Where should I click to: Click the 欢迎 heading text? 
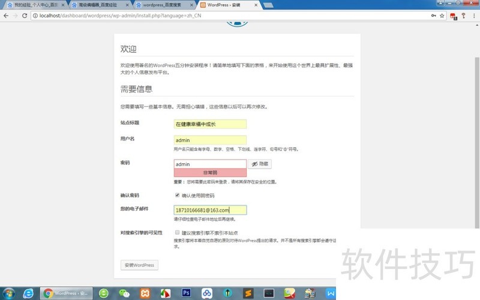coord(128,49)
